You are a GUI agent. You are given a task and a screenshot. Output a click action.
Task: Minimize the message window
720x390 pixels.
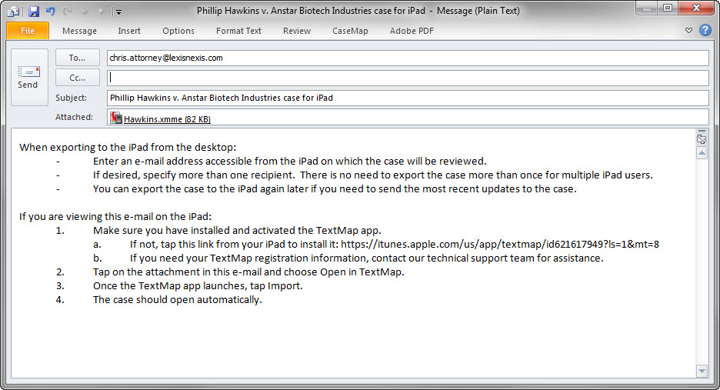[x=648, y=8]
